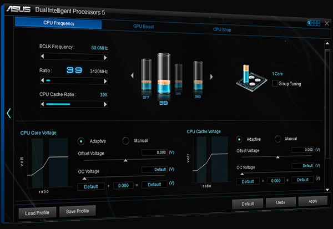
Task: Click the left arrow beside core cylinders
Action: click(x=132, y=75)
